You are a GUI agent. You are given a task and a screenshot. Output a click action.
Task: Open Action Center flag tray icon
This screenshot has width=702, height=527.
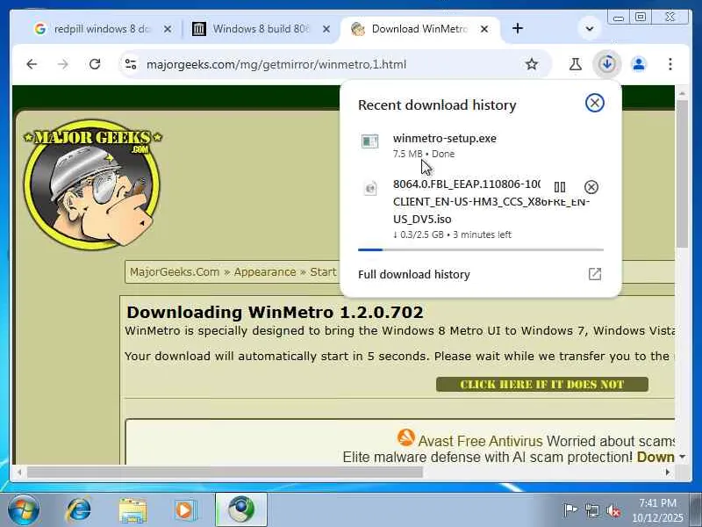click(x=570, y=510)
